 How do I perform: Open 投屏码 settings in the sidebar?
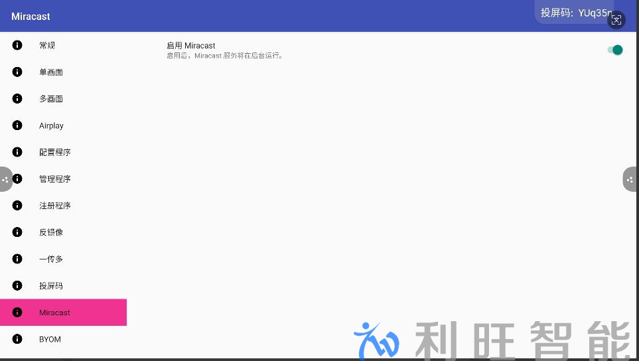point(63,285)
